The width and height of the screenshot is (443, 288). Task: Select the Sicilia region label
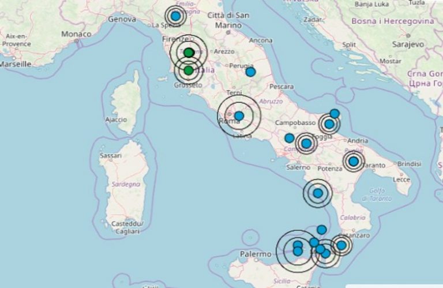coord(282,281)
